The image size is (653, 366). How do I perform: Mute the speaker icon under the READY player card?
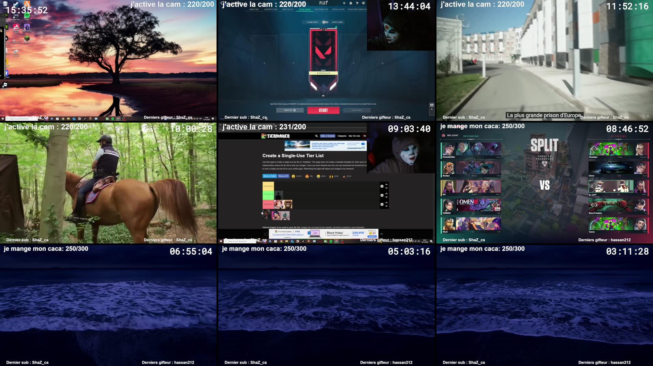coord(324,95)
